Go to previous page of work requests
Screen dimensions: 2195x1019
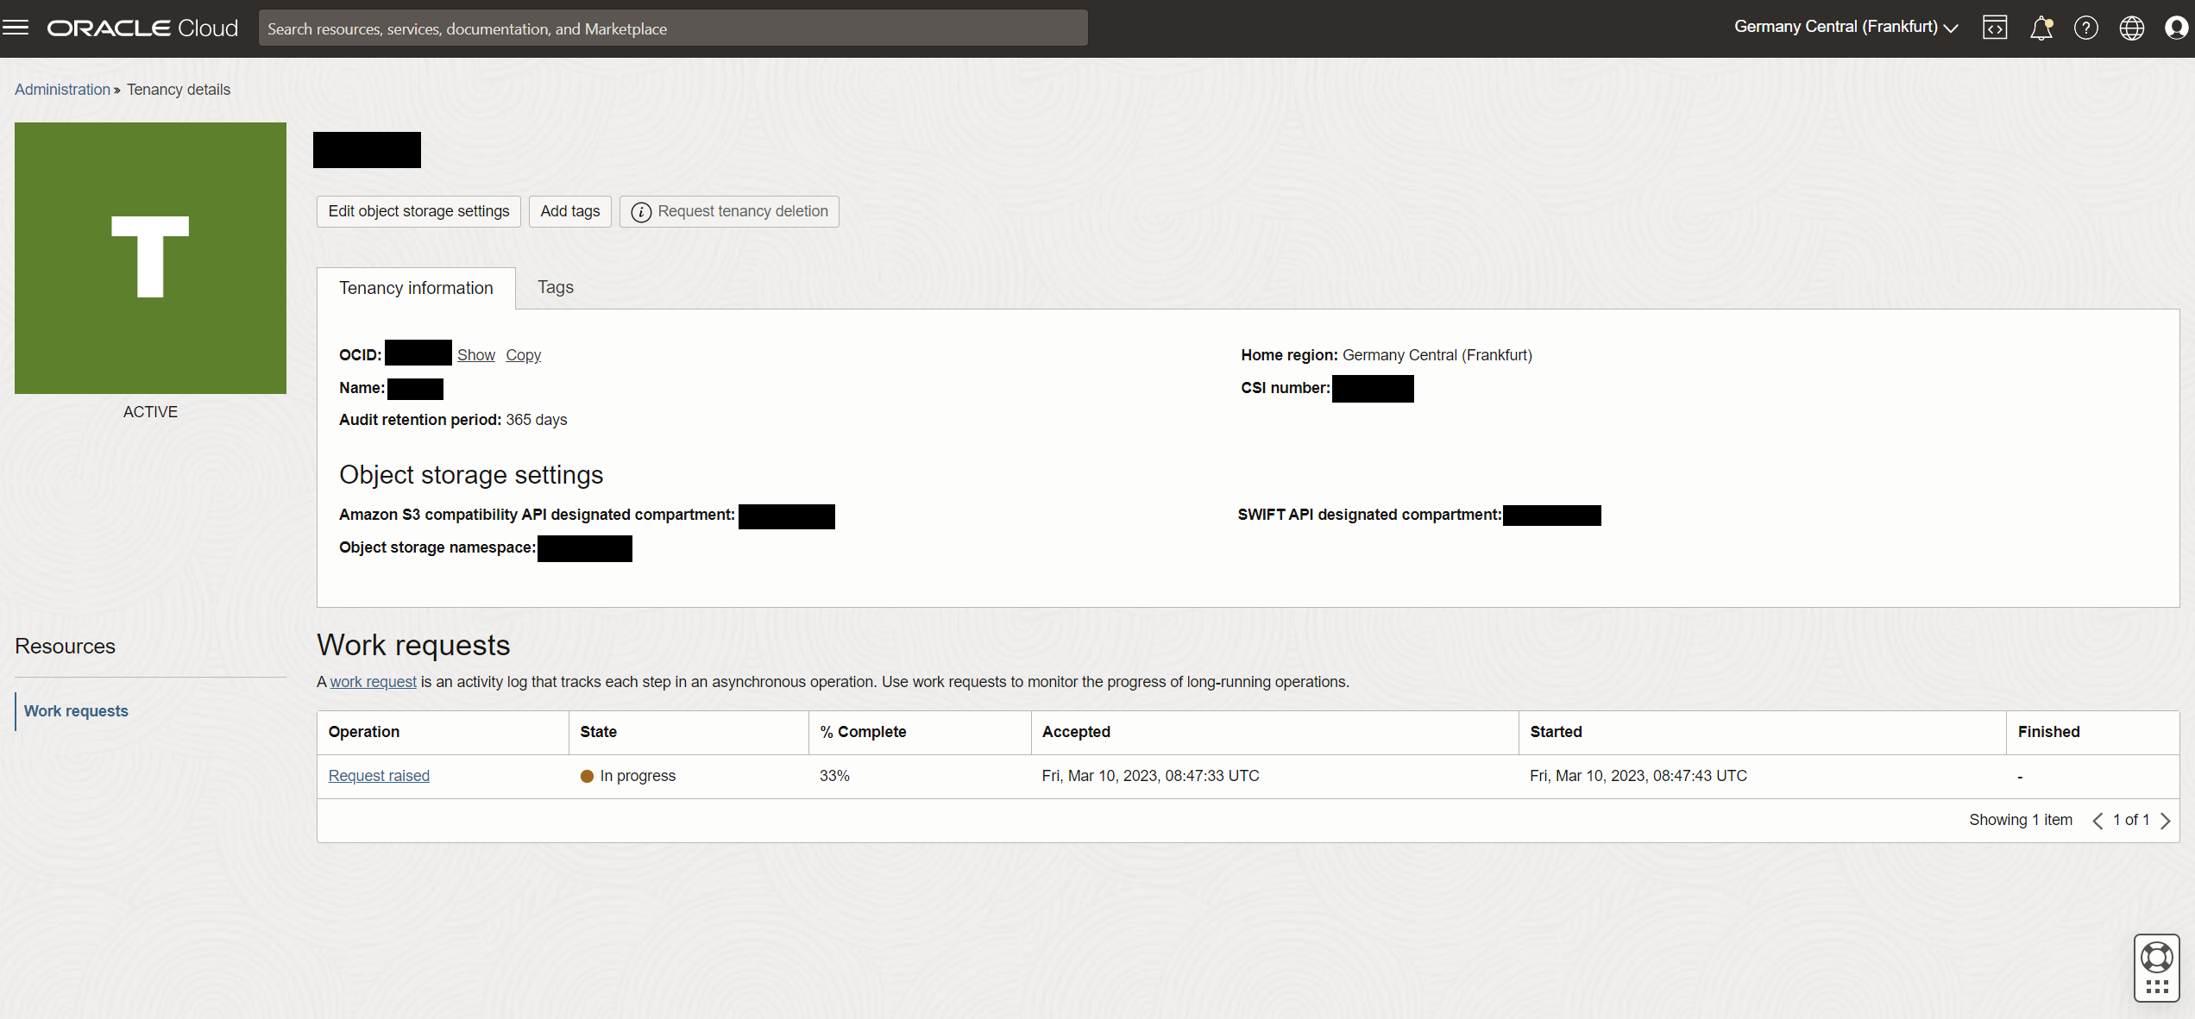tap(2098, 821)
